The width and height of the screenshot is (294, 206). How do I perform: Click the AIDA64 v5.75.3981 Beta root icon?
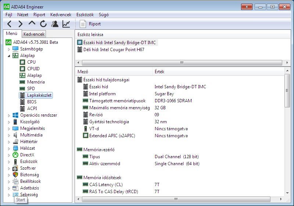(8, 42)
